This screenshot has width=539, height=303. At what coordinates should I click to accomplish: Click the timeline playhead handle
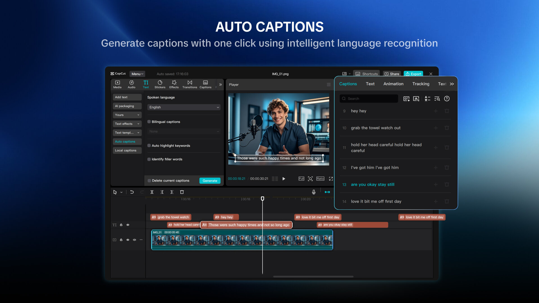click(x=262, y=199)
